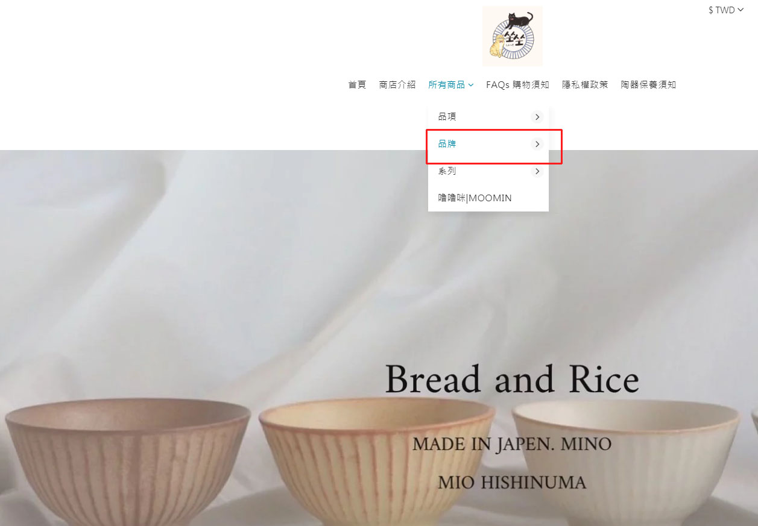Open the $ TWD currency selector
Image resolution: width=758 pixels, height=526 pixels.
point(726,10)
